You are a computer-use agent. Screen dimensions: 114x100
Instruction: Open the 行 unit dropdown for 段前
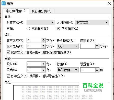[x=49, y=64]
